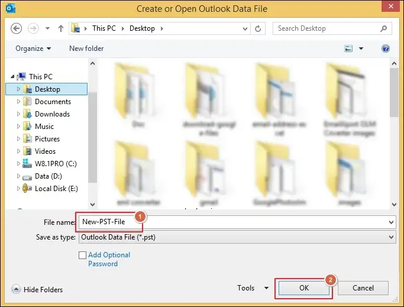
Task: Click the folder icon in address bar
Action: pos(76,28)
